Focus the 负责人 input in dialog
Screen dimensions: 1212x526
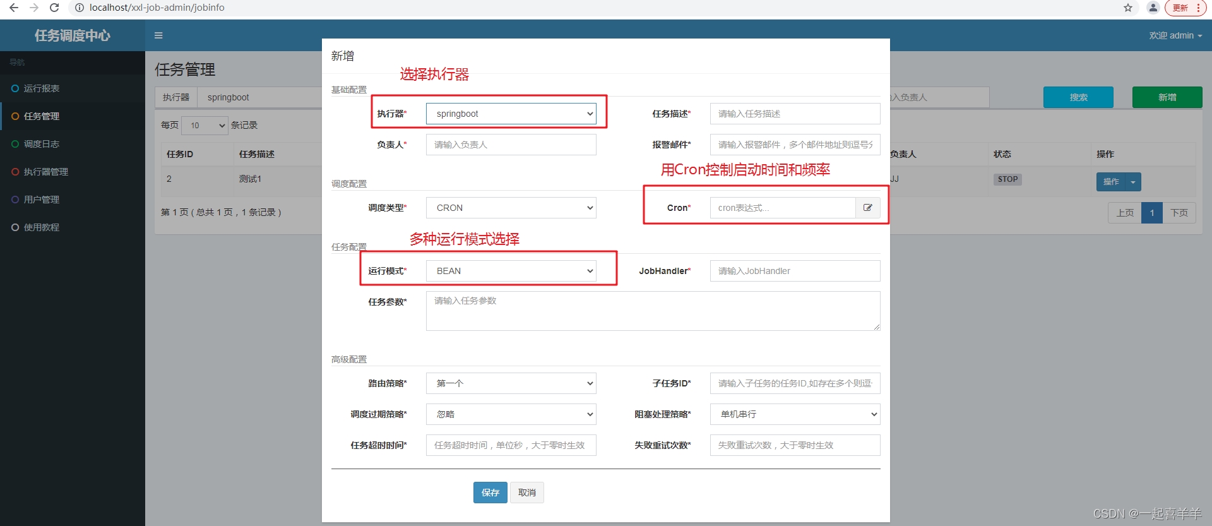tap(511, 145)
